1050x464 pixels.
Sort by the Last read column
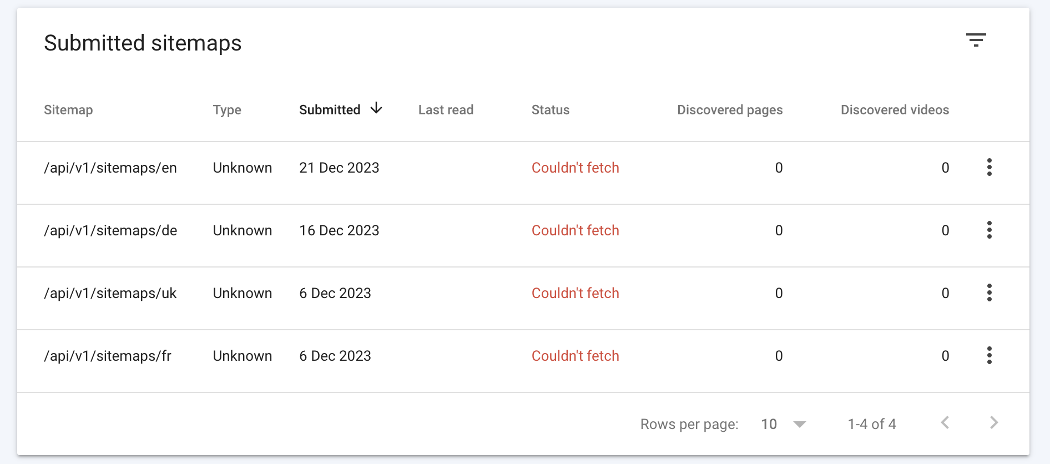[446, 110]
